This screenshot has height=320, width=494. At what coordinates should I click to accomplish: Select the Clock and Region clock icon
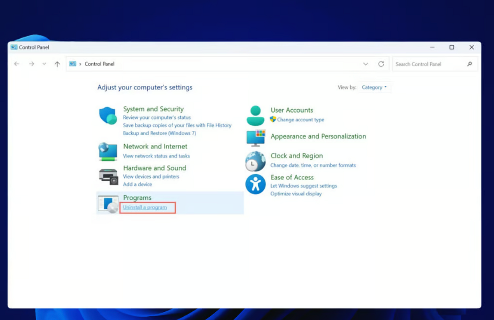pos(255,161)
